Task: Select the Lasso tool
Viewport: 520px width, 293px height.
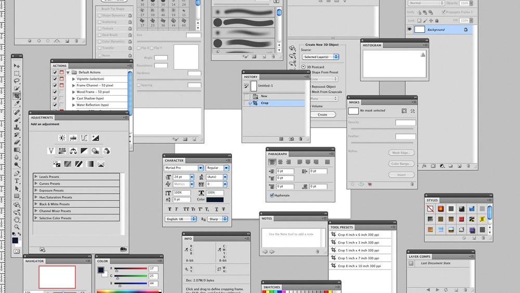Action: 17,81
